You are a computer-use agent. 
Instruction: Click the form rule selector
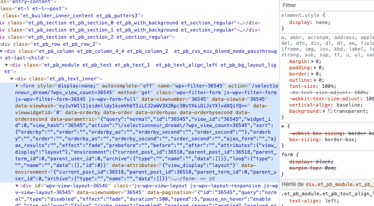287,154
